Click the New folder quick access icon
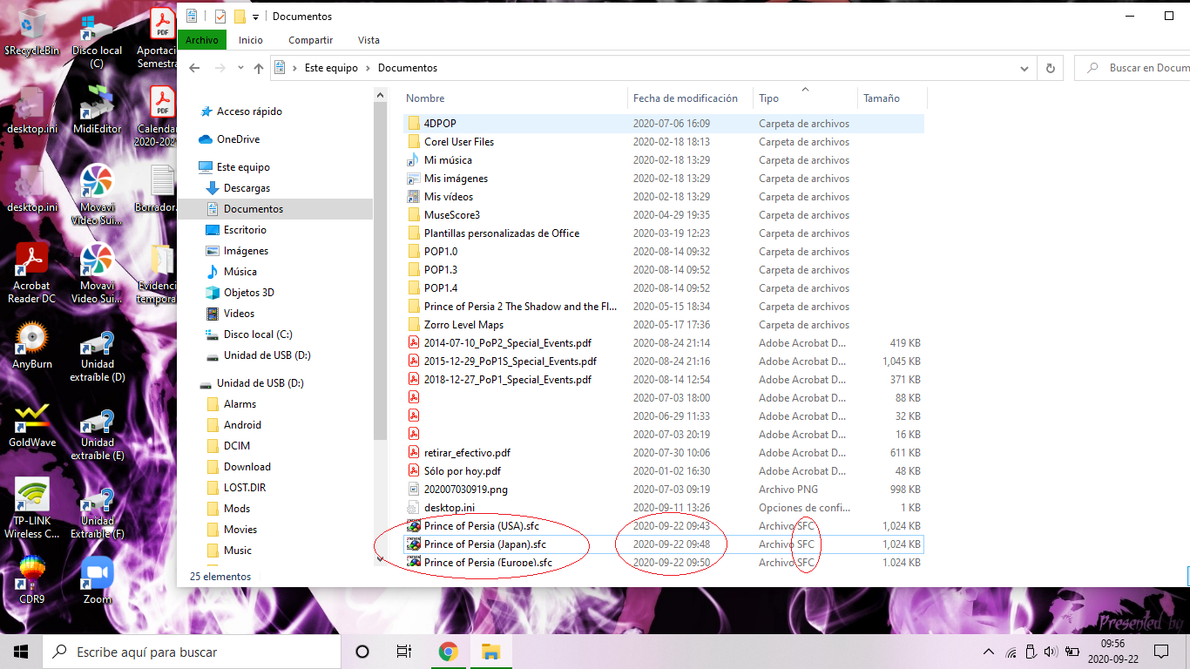The width and height of the screenshot is (1190, 669). (240, 16)
